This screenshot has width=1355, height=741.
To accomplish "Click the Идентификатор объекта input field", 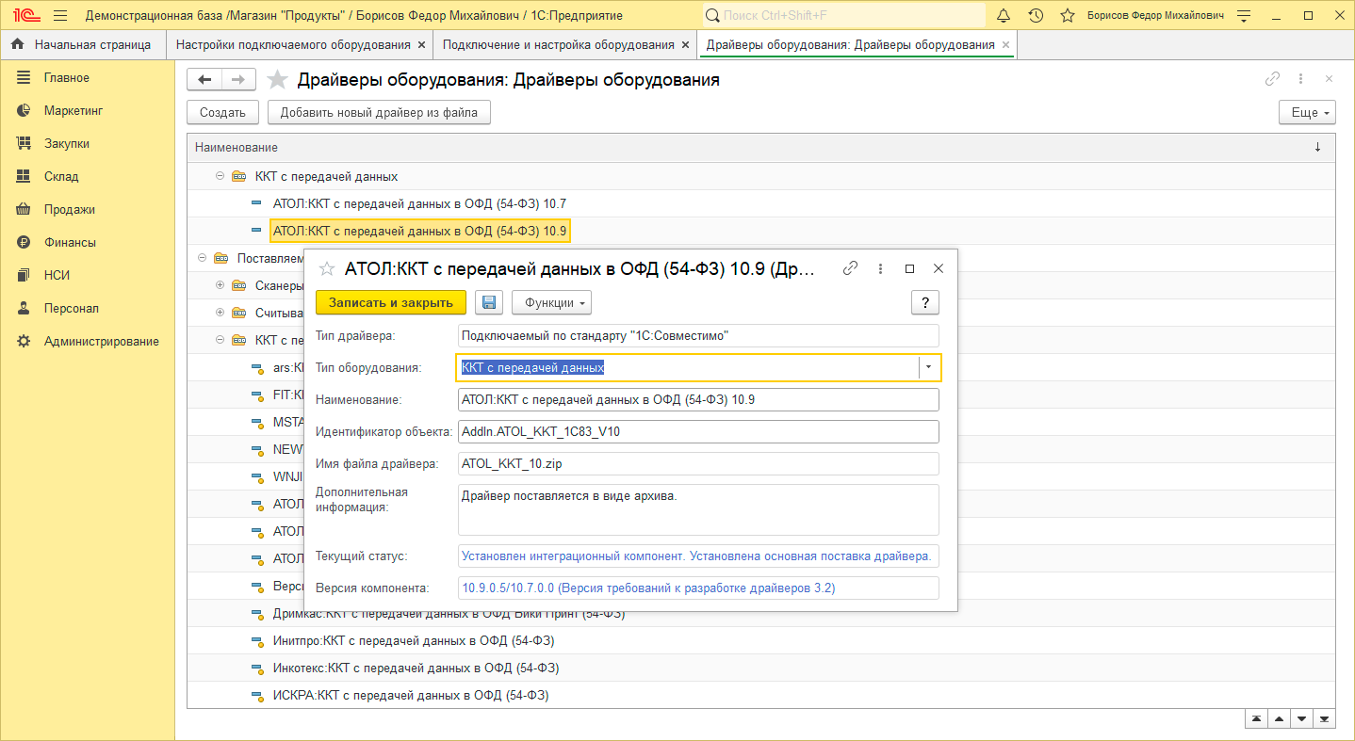I will pos(697,432).
